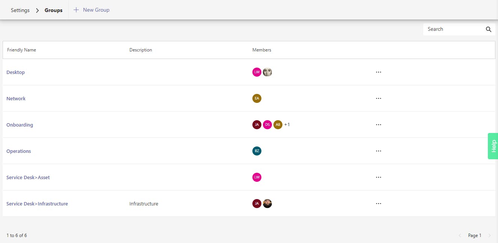Create a New Group

[92, 10]
